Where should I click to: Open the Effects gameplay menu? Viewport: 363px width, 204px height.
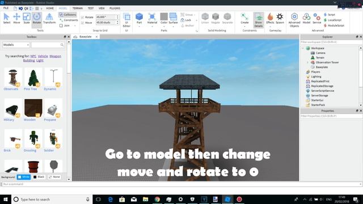pyautogui.click(x=270, y=18)
